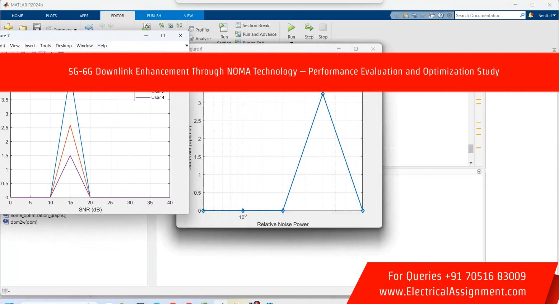The image size is (559, 304).
Task: Open the Run button dropdown arrow
Action: pos(291,42)
